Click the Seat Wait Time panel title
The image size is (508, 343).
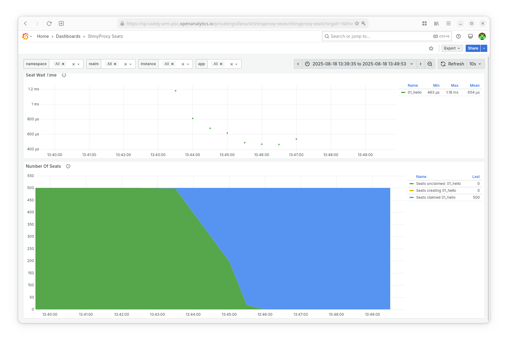[x=41, y=75]
